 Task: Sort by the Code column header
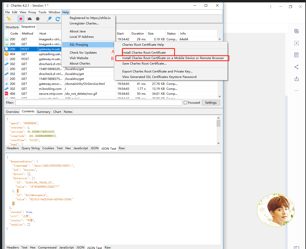pyautogui.click(x=14, y=33)
